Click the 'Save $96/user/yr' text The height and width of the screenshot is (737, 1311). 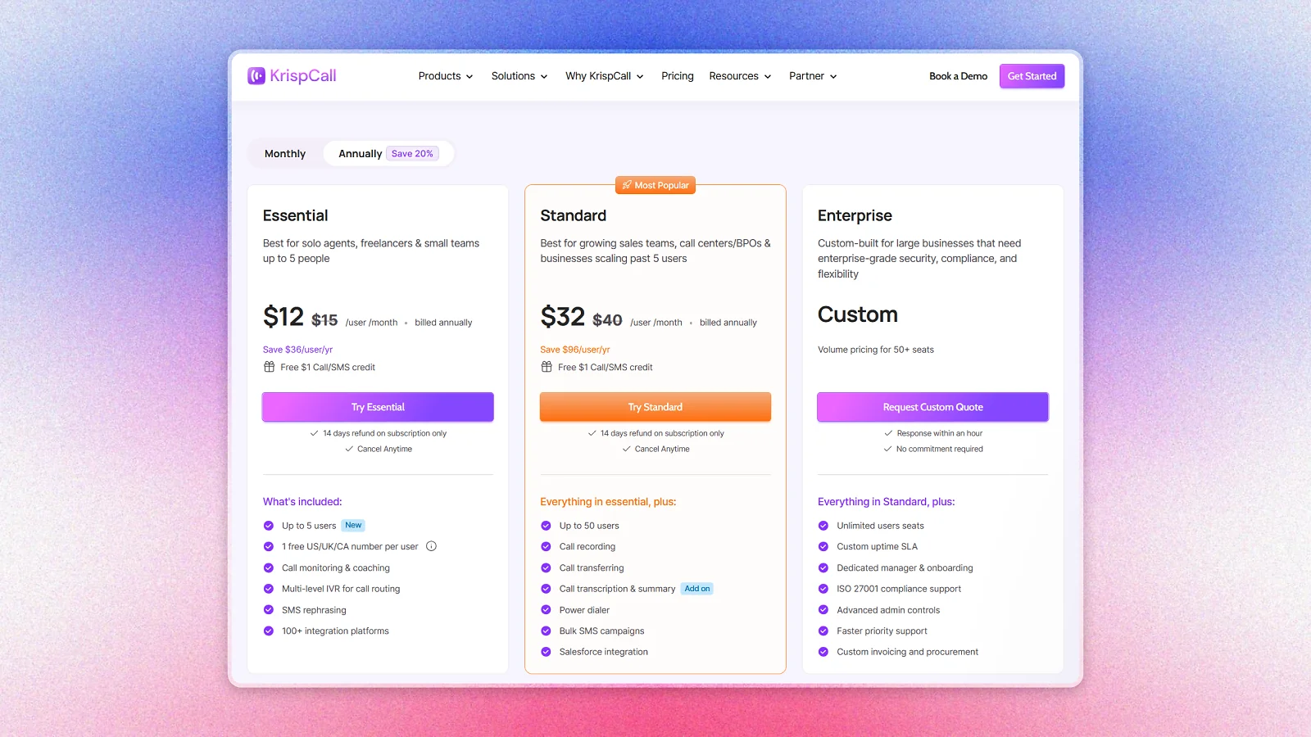click(x=575, y=350)
